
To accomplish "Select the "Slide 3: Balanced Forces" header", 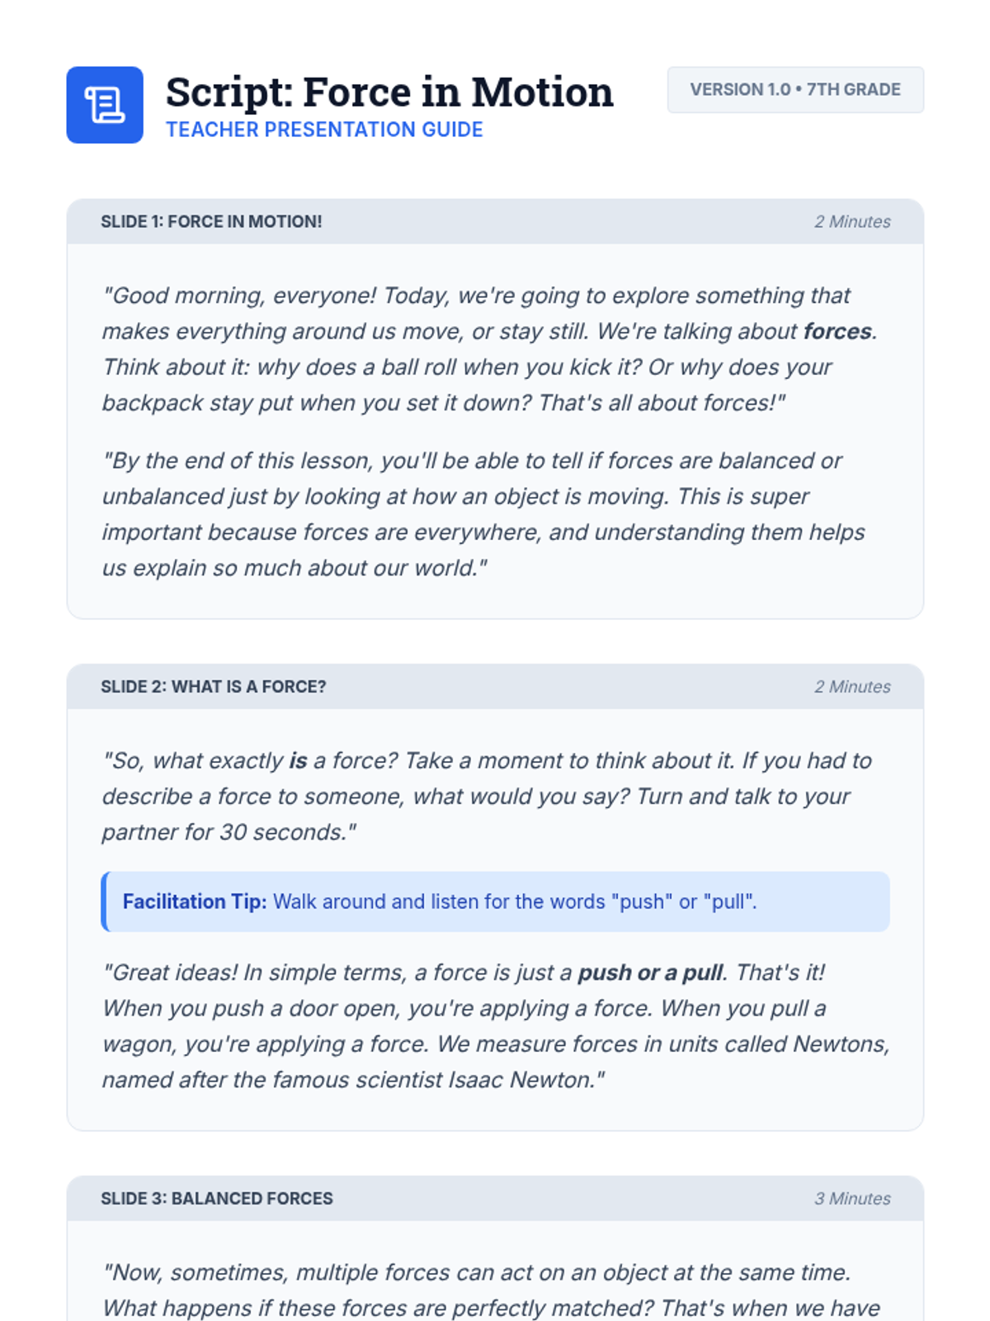I will click(217, 1198).
